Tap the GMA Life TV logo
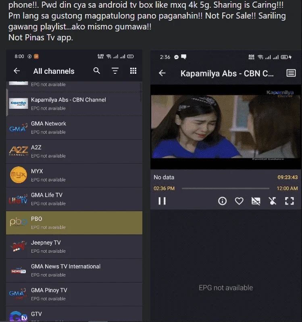Screen dimensions: 302x322 coord(18,199)
